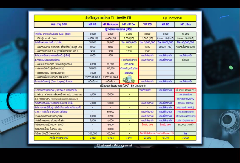Click the 'ICU ผู้ป่วยหนัก วันละ' row label
The height and width of the screenshot is (163, 240).
(x=59, y=38)
